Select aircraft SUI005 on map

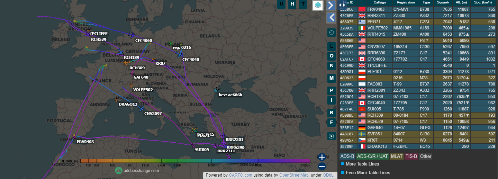pyautogui.click(x=193, y=145)
